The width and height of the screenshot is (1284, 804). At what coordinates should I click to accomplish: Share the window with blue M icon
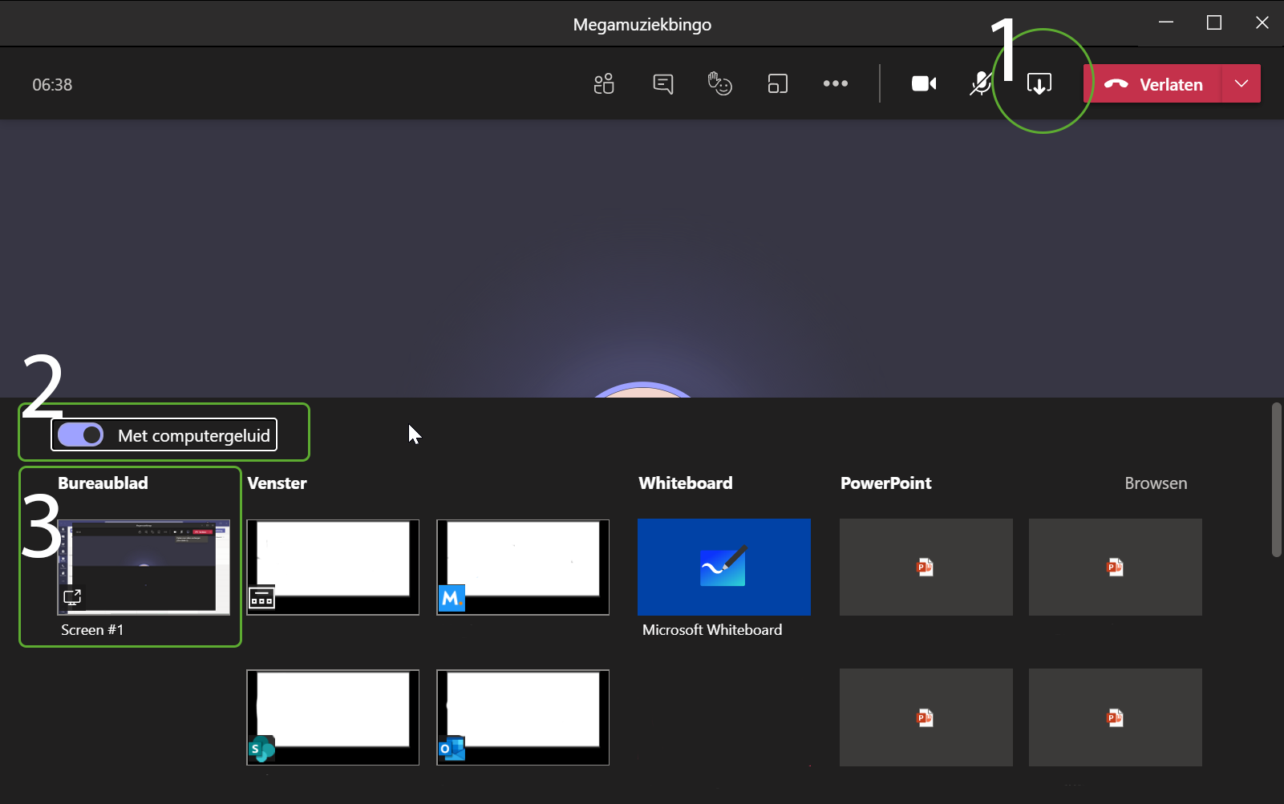point(523,567)
